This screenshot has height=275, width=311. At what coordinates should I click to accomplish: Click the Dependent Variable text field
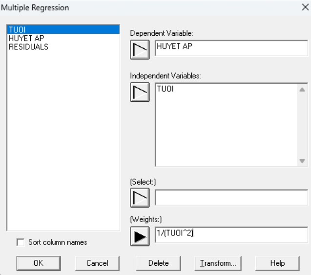click(231, 48)
